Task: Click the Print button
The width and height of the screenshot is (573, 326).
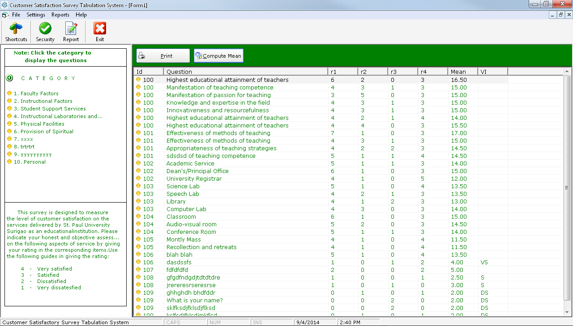Action: click(x=163, y=55)
